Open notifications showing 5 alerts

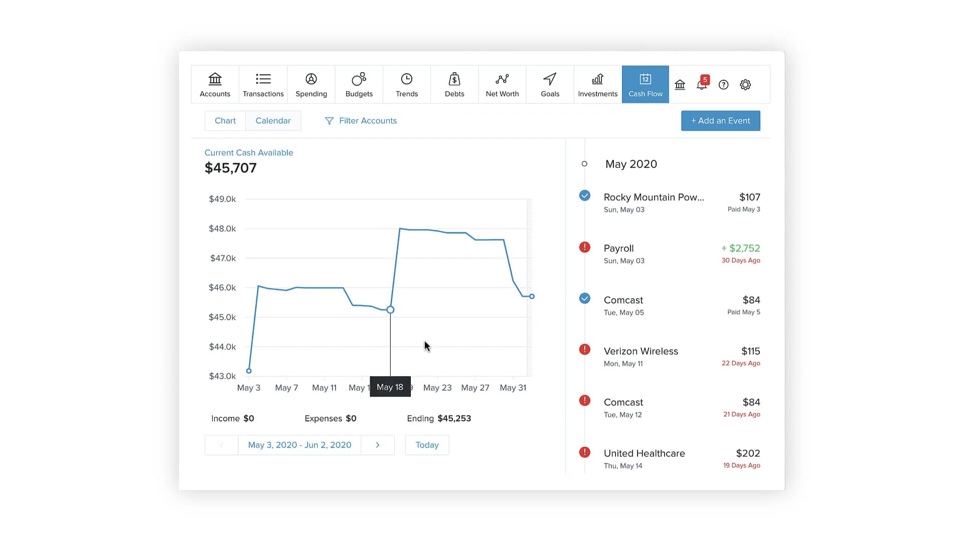click(x=702, y=84)
